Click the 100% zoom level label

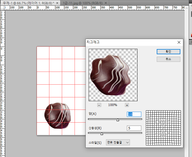[113, 105]
